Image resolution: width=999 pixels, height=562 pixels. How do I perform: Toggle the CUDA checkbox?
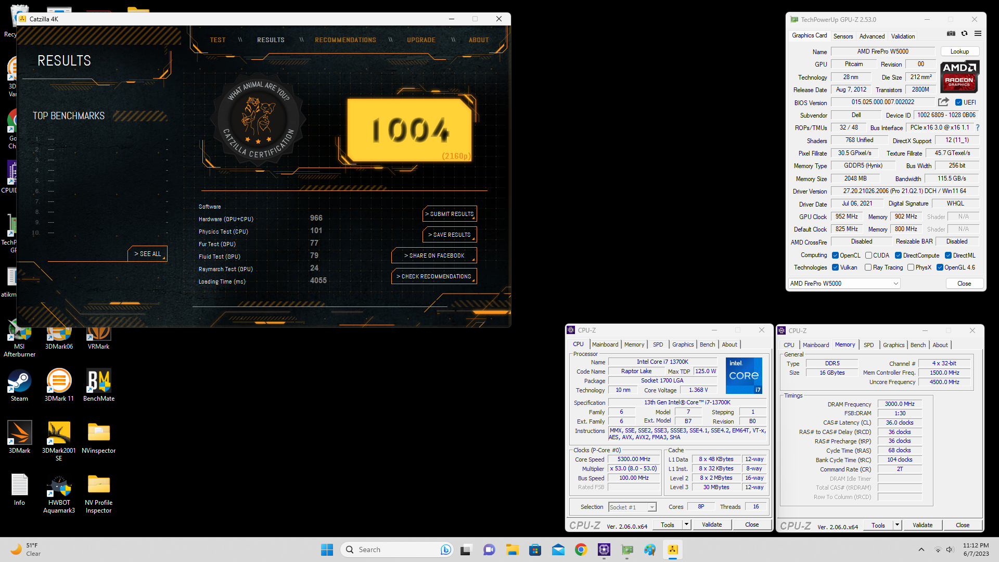click(868, 256)
